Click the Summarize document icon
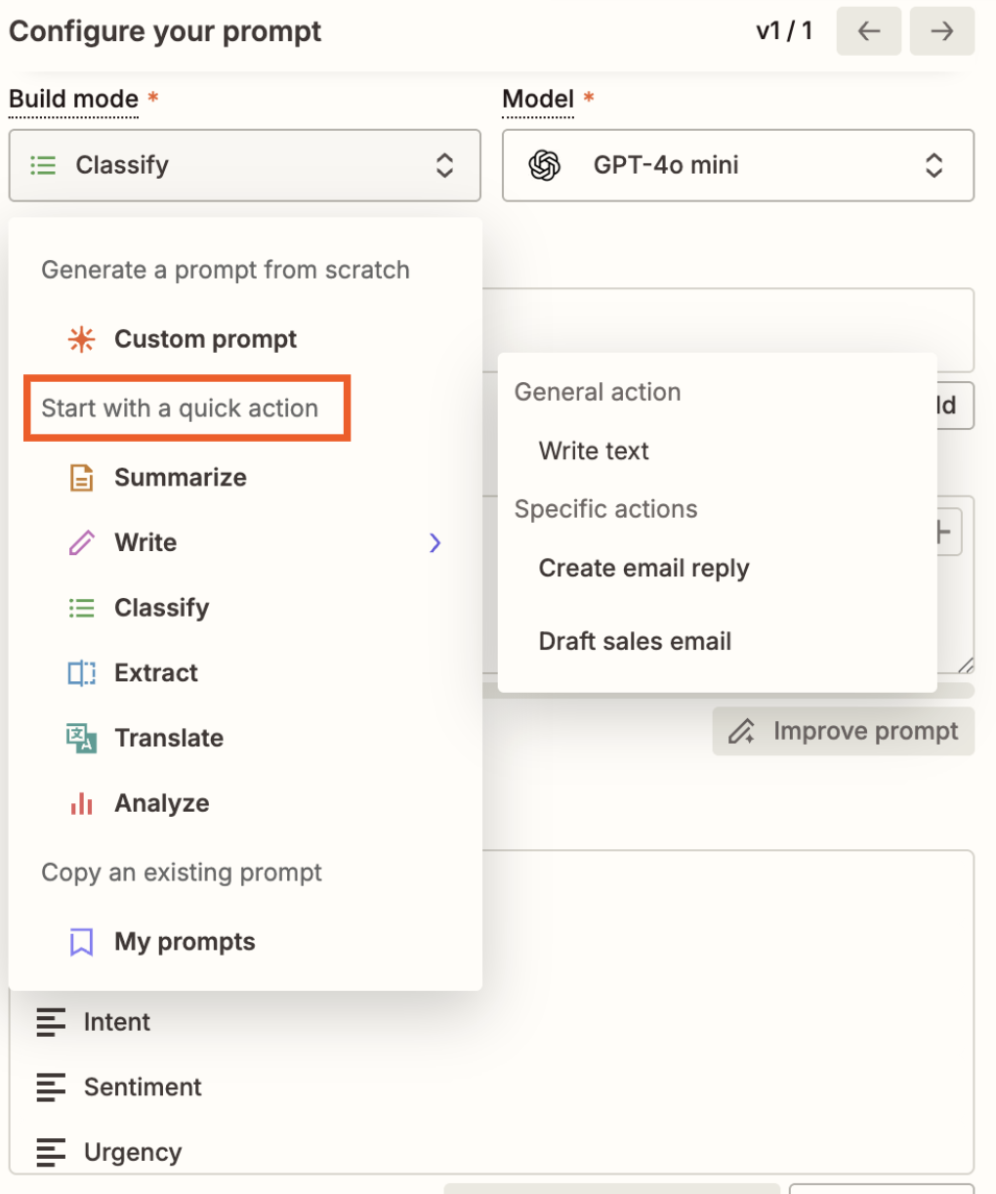 pos(82,477)
